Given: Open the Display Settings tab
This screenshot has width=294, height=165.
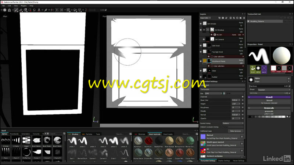Looking at the screenshot, I should click(224, 161).
